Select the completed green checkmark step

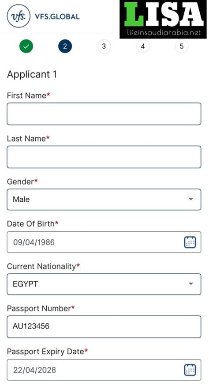26,46
